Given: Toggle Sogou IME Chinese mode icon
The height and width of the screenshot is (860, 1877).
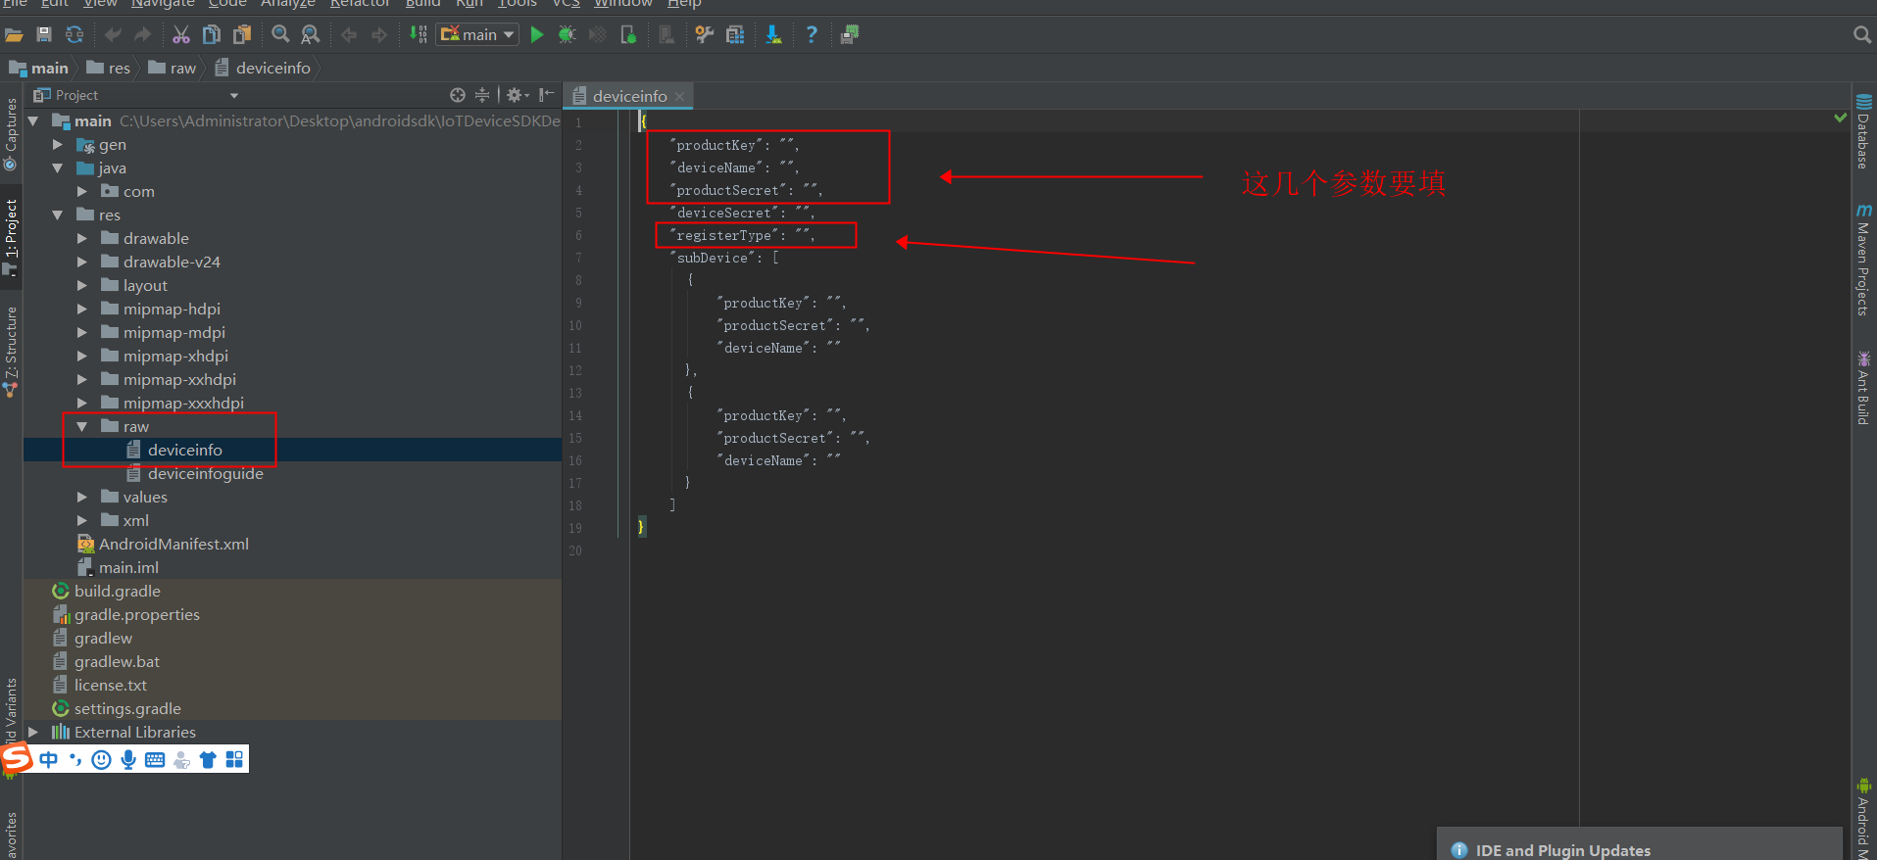Looking at the screenshot, I should 48,759.
